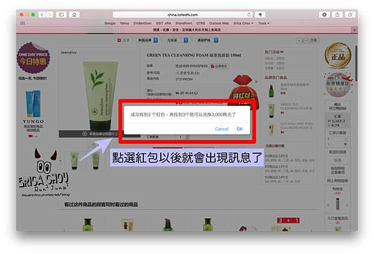This screenshot has height=254, width=374.
Task: Show all tabs with the tab overview icon
Action: pos(350,15)
